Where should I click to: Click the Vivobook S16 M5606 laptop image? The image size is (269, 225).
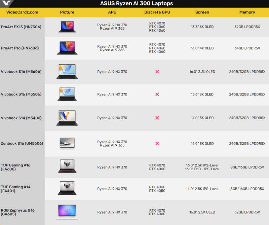tap(67, 71)
